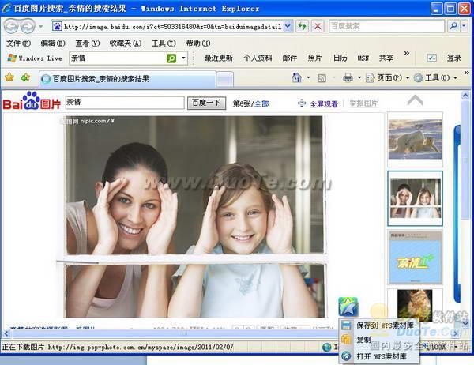Expand the Windows Live search dropdown arrow
Viewport: 474px width, 365px height.
coord(183,58)
